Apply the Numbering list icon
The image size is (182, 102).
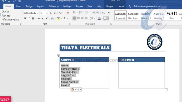[80, 13]
